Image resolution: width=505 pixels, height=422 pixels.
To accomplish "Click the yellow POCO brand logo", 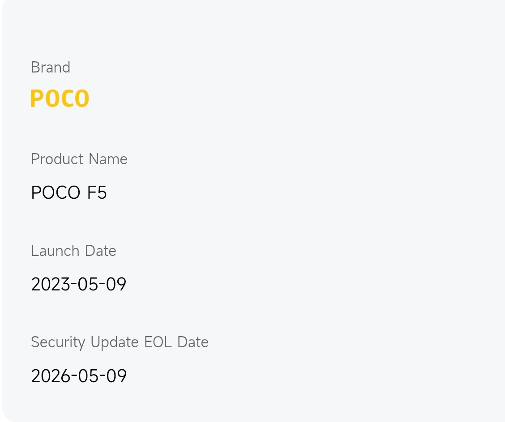I will [x=60, y=99].
